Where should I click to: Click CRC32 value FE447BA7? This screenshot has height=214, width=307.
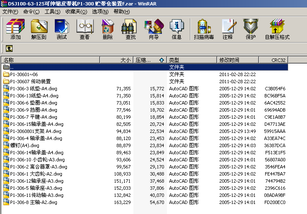click(x=275, y=174)
